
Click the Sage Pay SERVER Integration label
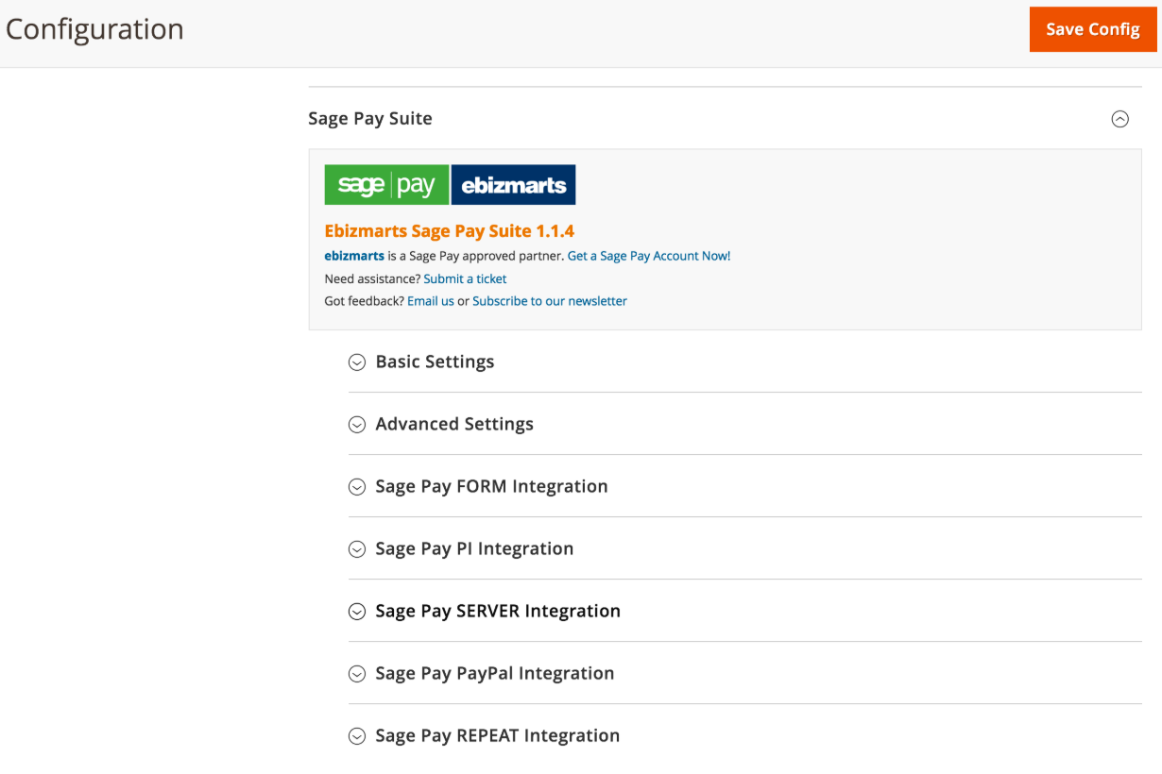(x=498, y=612)
